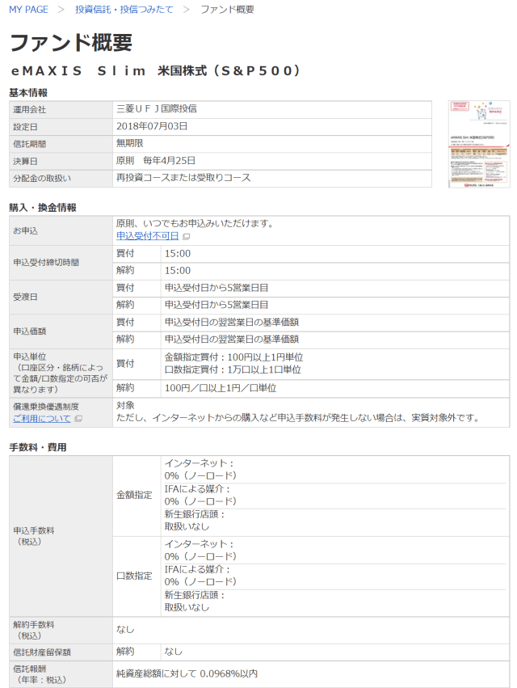Select 口数指定買付:1万口以上1口単位
517x688 pixels.
(233, 369)
